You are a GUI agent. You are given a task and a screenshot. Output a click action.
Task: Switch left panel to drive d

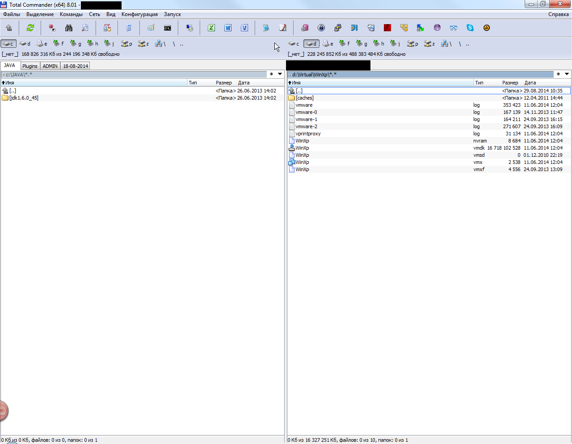click(x=25, y=44)
